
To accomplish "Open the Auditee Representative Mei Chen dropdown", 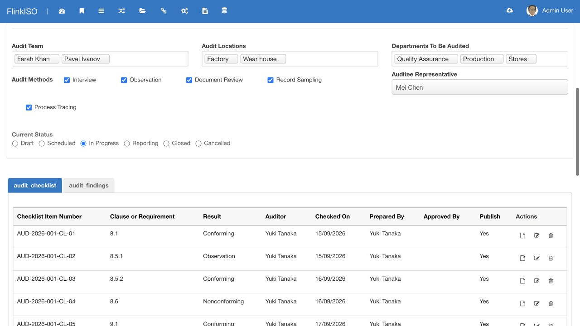I will click(x=479, y=87).
